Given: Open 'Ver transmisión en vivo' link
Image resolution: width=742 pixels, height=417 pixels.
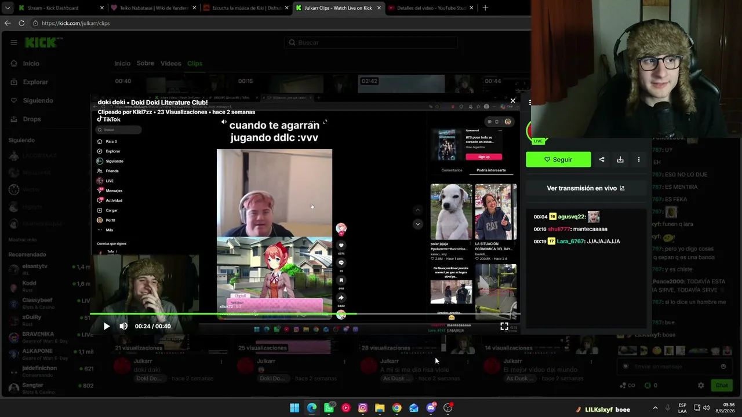Looking at the screenshot, I should click(585, 188).
